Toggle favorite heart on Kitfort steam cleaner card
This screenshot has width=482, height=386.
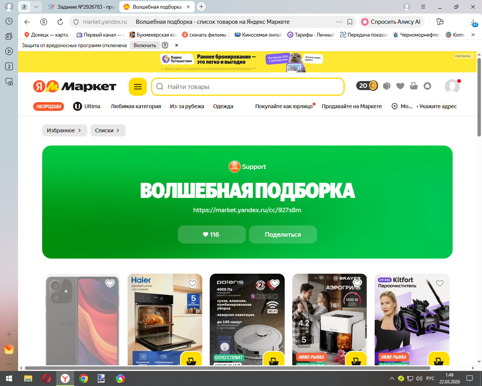tap(440, 283)
